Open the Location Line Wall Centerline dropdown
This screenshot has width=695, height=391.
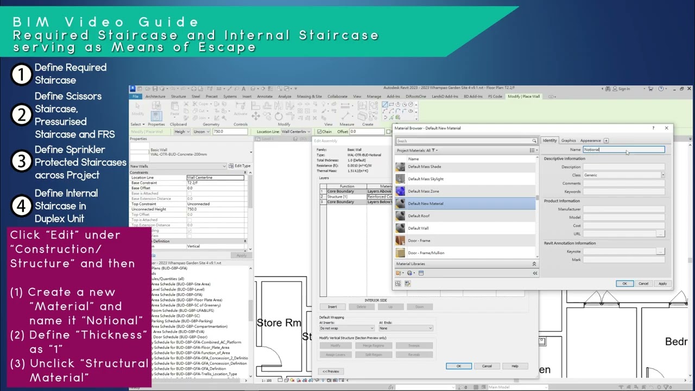(x=295, y=131)
